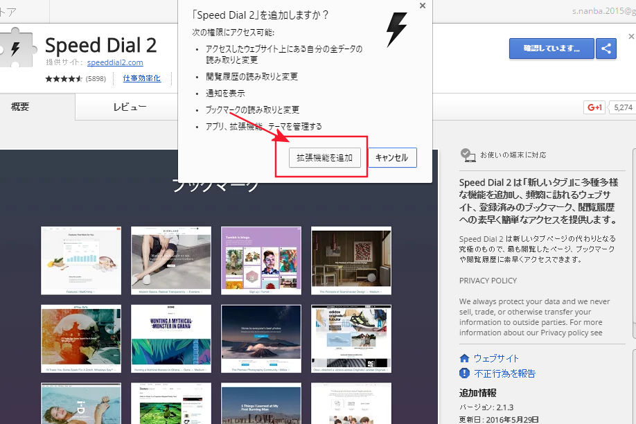Viewport: 636px width, 424px height.
Task: Open the 仕事効率化 category link
Action: click(141, 78)
